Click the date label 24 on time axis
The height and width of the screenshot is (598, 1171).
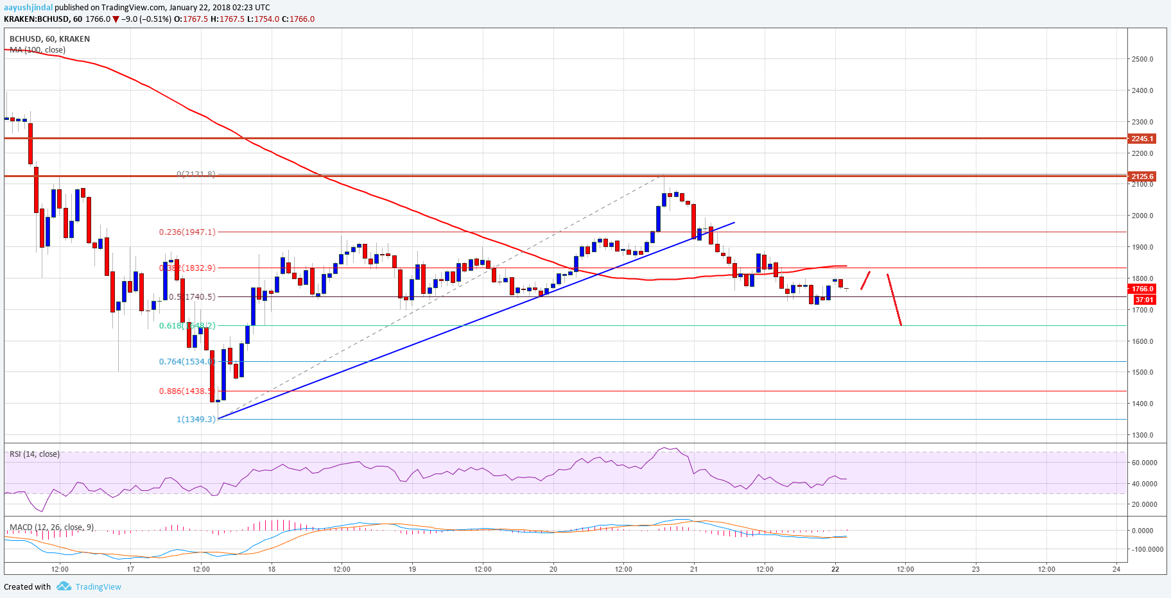(x=1117, y=569)
